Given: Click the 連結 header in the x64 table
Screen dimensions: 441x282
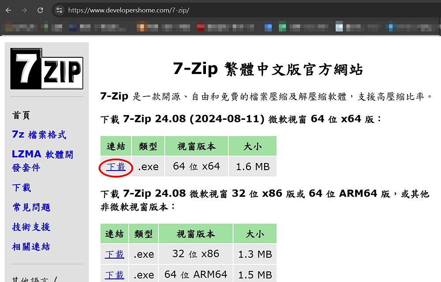Looking at the screenshot, I should pos(116,146).
